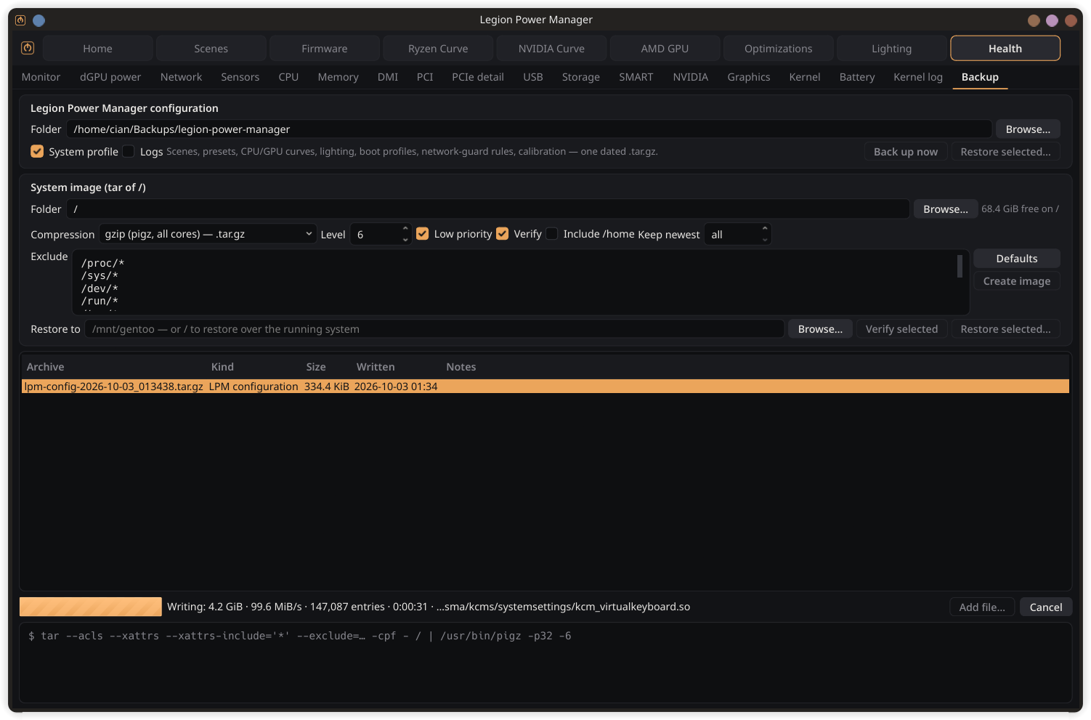Click the Legion power logo beside the Home tab
Screen dimensions: 1091x720
pos(28,48)
